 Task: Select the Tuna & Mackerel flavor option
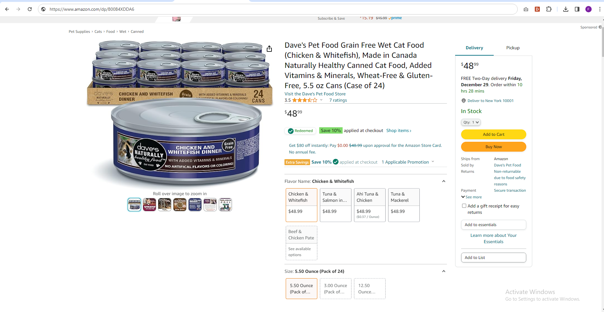404,205
